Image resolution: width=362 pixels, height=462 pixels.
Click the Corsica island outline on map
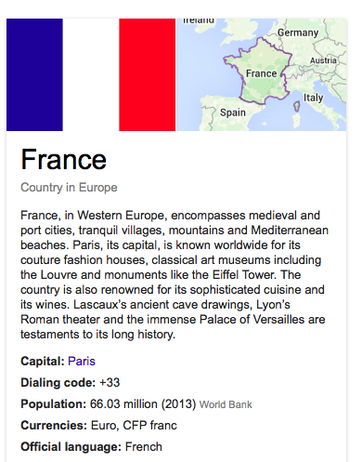tap(296, 106)
